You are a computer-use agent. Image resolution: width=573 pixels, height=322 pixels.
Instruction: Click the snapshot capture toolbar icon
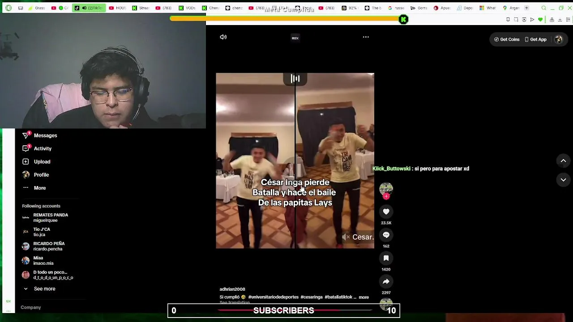coord(516,20)
